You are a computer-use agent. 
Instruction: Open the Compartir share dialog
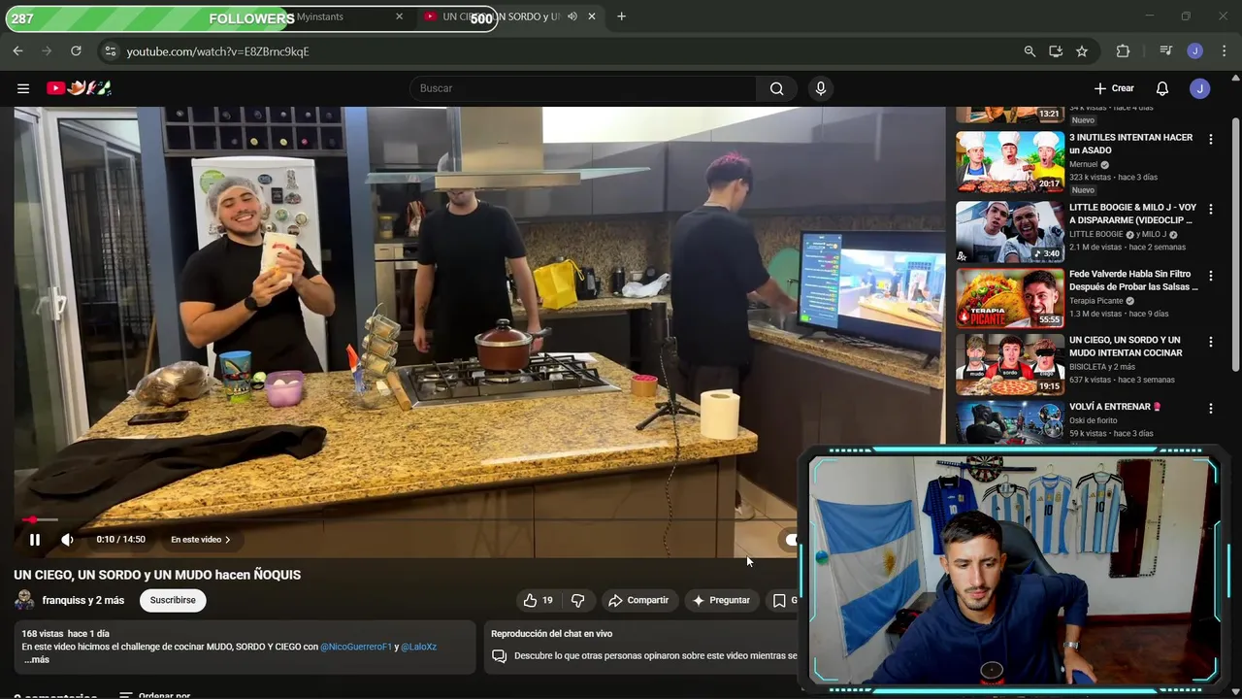[x=638, y=601]
